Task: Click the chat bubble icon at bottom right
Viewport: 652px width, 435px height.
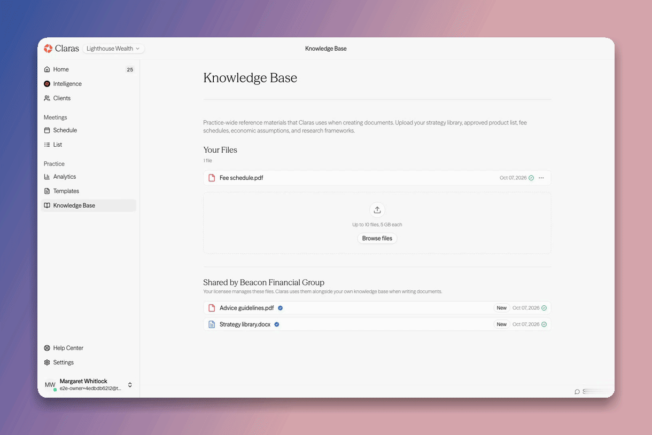Action: (x=577, y=392)
